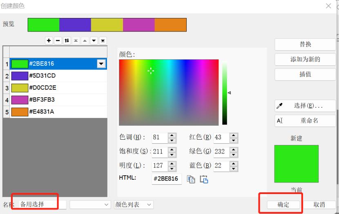Click the HTML field showing #2BE816

(167, 179)
